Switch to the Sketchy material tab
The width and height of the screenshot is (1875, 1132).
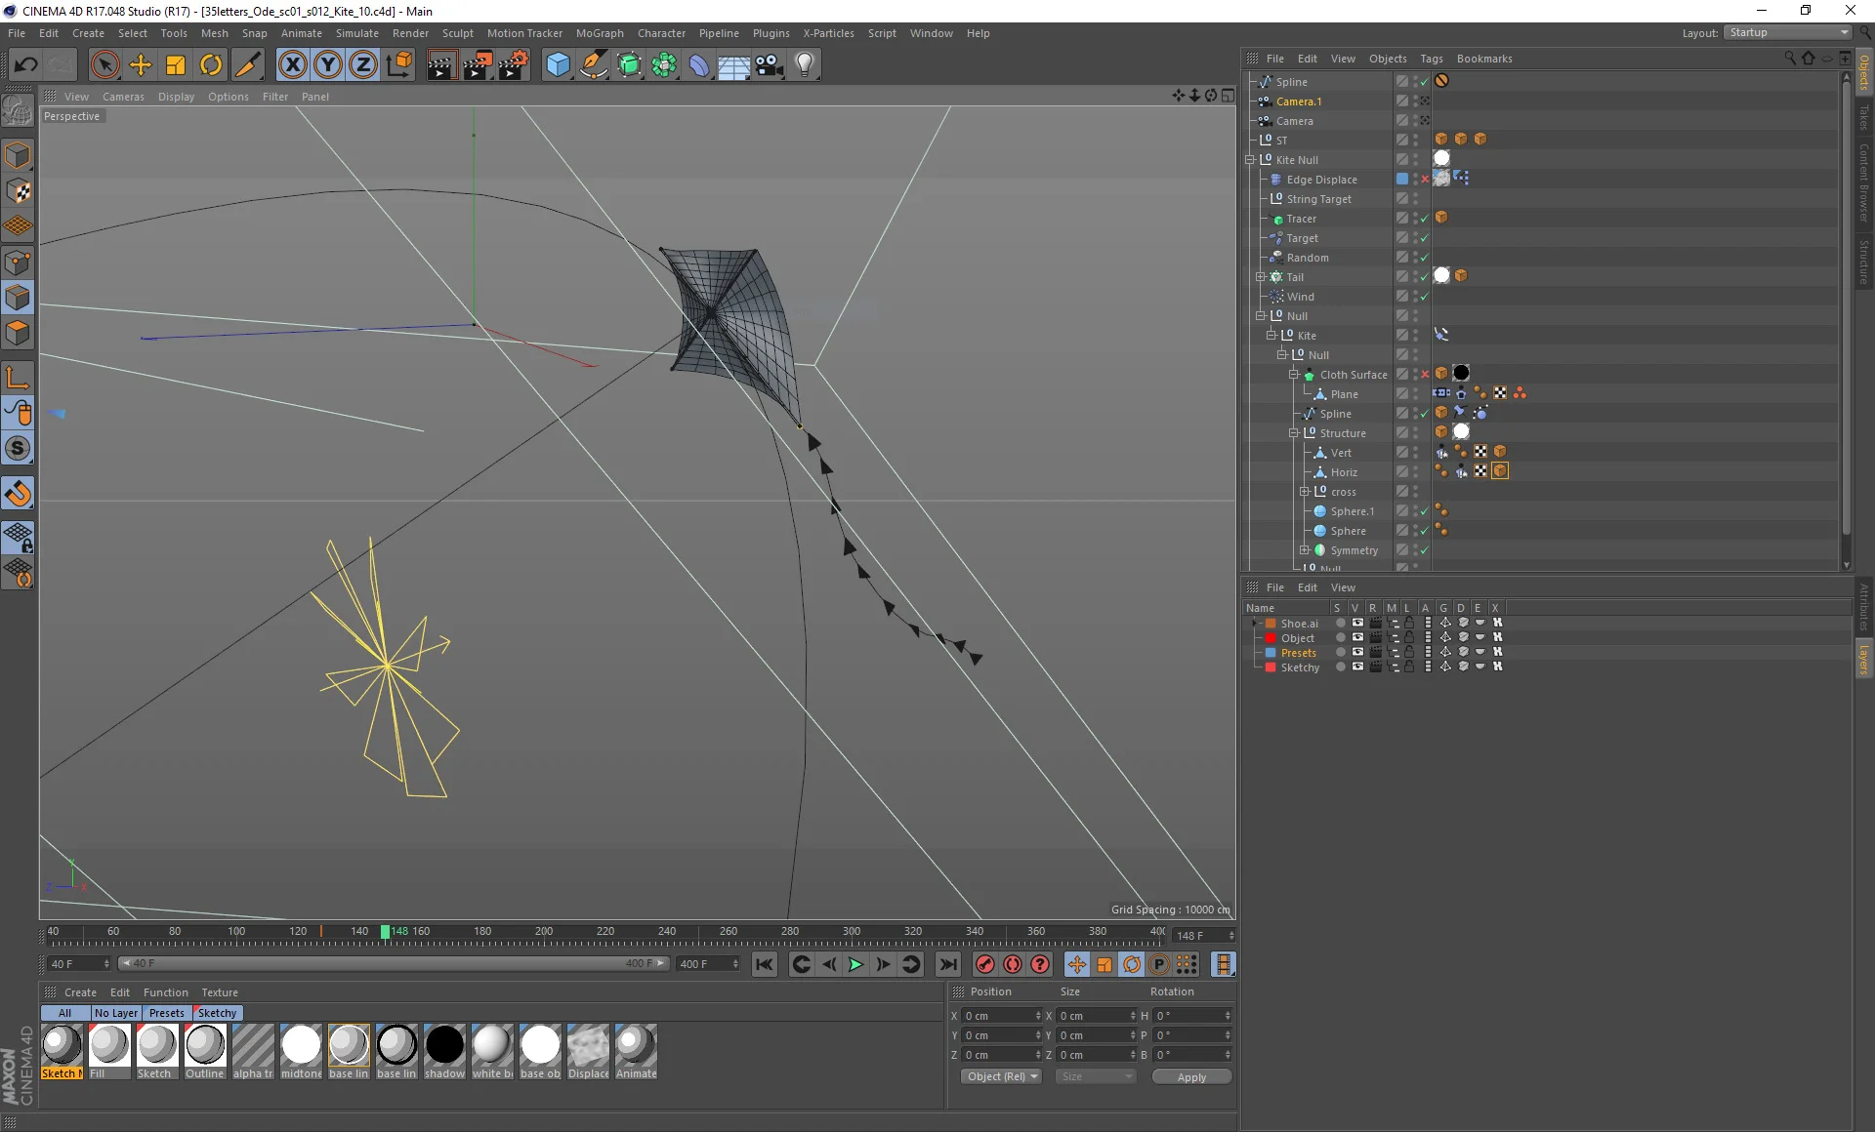tap(217, 1013)
